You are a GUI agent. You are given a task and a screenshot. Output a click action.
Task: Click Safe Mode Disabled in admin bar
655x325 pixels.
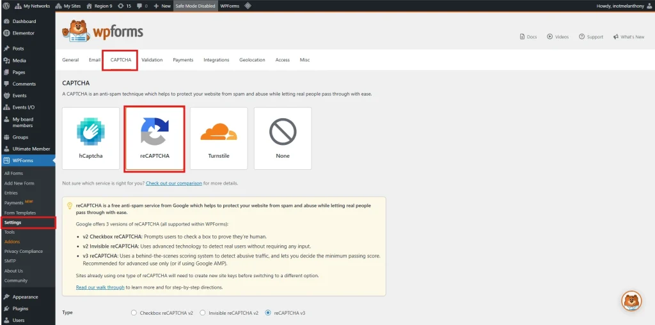coord(195,6)
